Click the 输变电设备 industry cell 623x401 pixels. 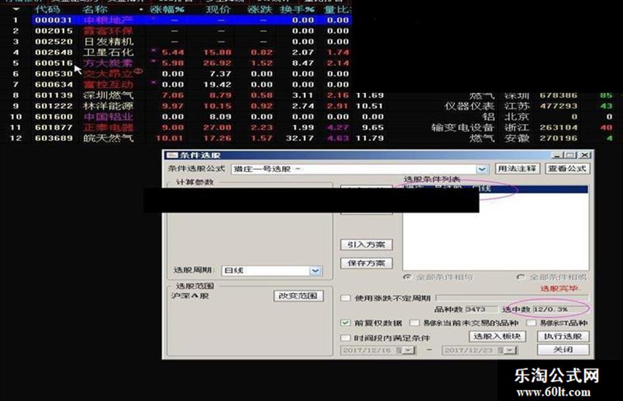point(463,128)
